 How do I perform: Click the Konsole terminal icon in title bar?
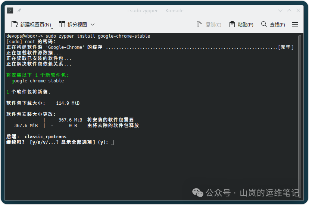click(x=10, y=10)
